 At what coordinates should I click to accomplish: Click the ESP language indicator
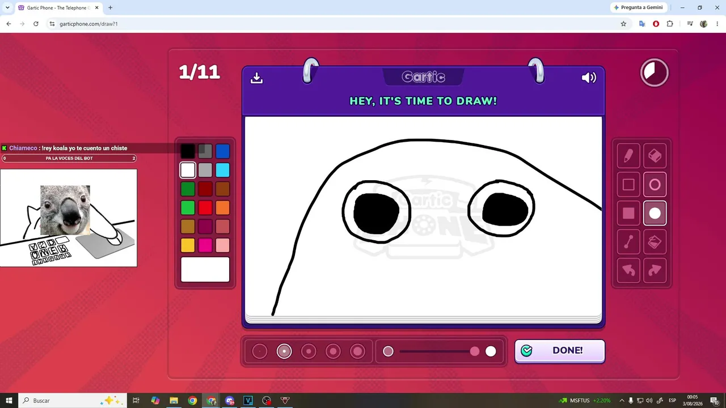(x=672, y=400)
